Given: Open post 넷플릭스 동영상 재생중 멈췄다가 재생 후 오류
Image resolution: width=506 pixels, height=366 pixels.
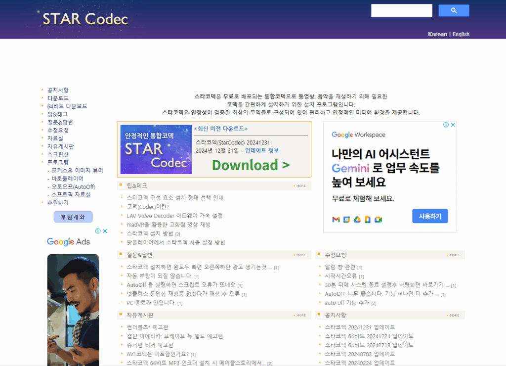Looking at the screenshot, I should point(183,294).
